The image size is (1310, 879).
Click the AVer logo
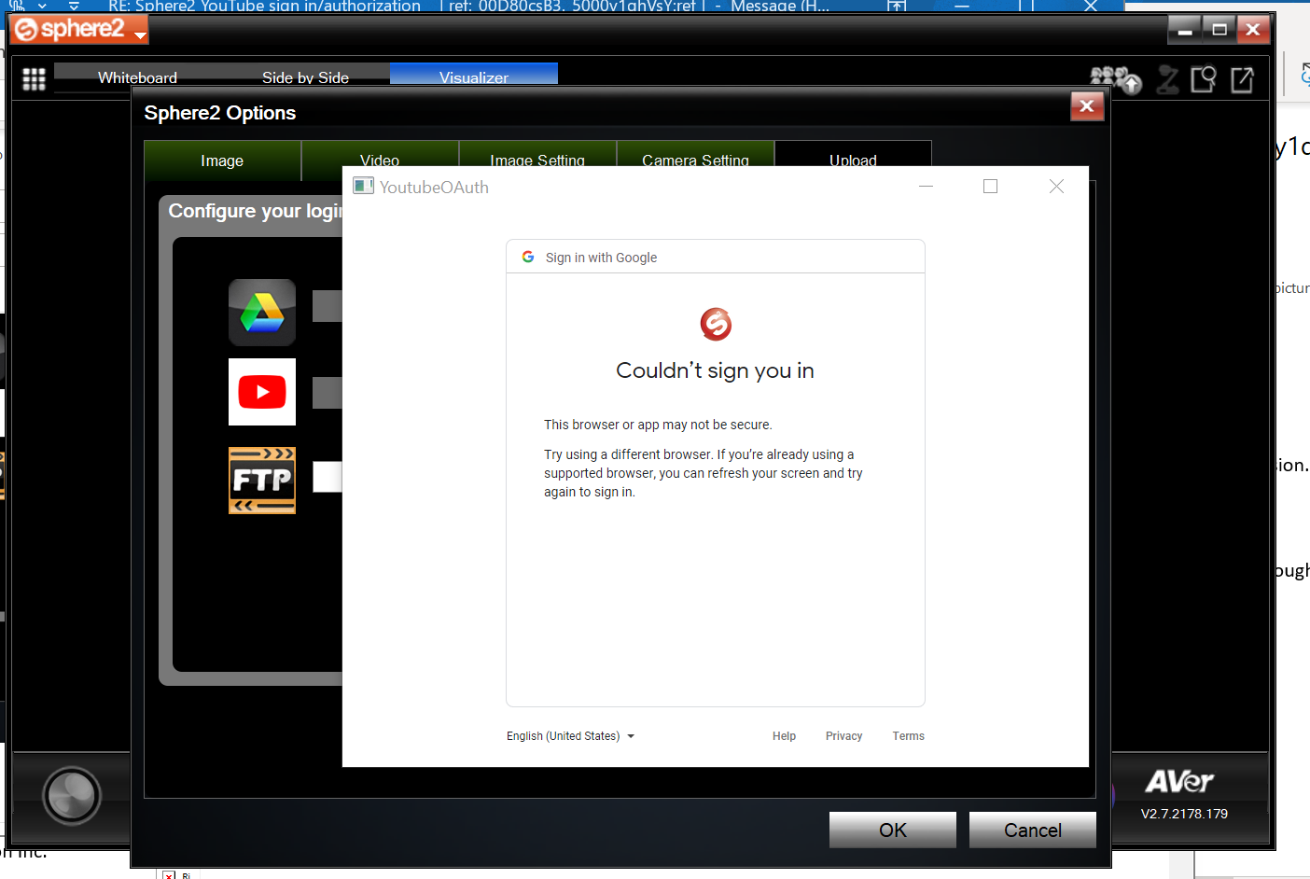pos(1179,781)
